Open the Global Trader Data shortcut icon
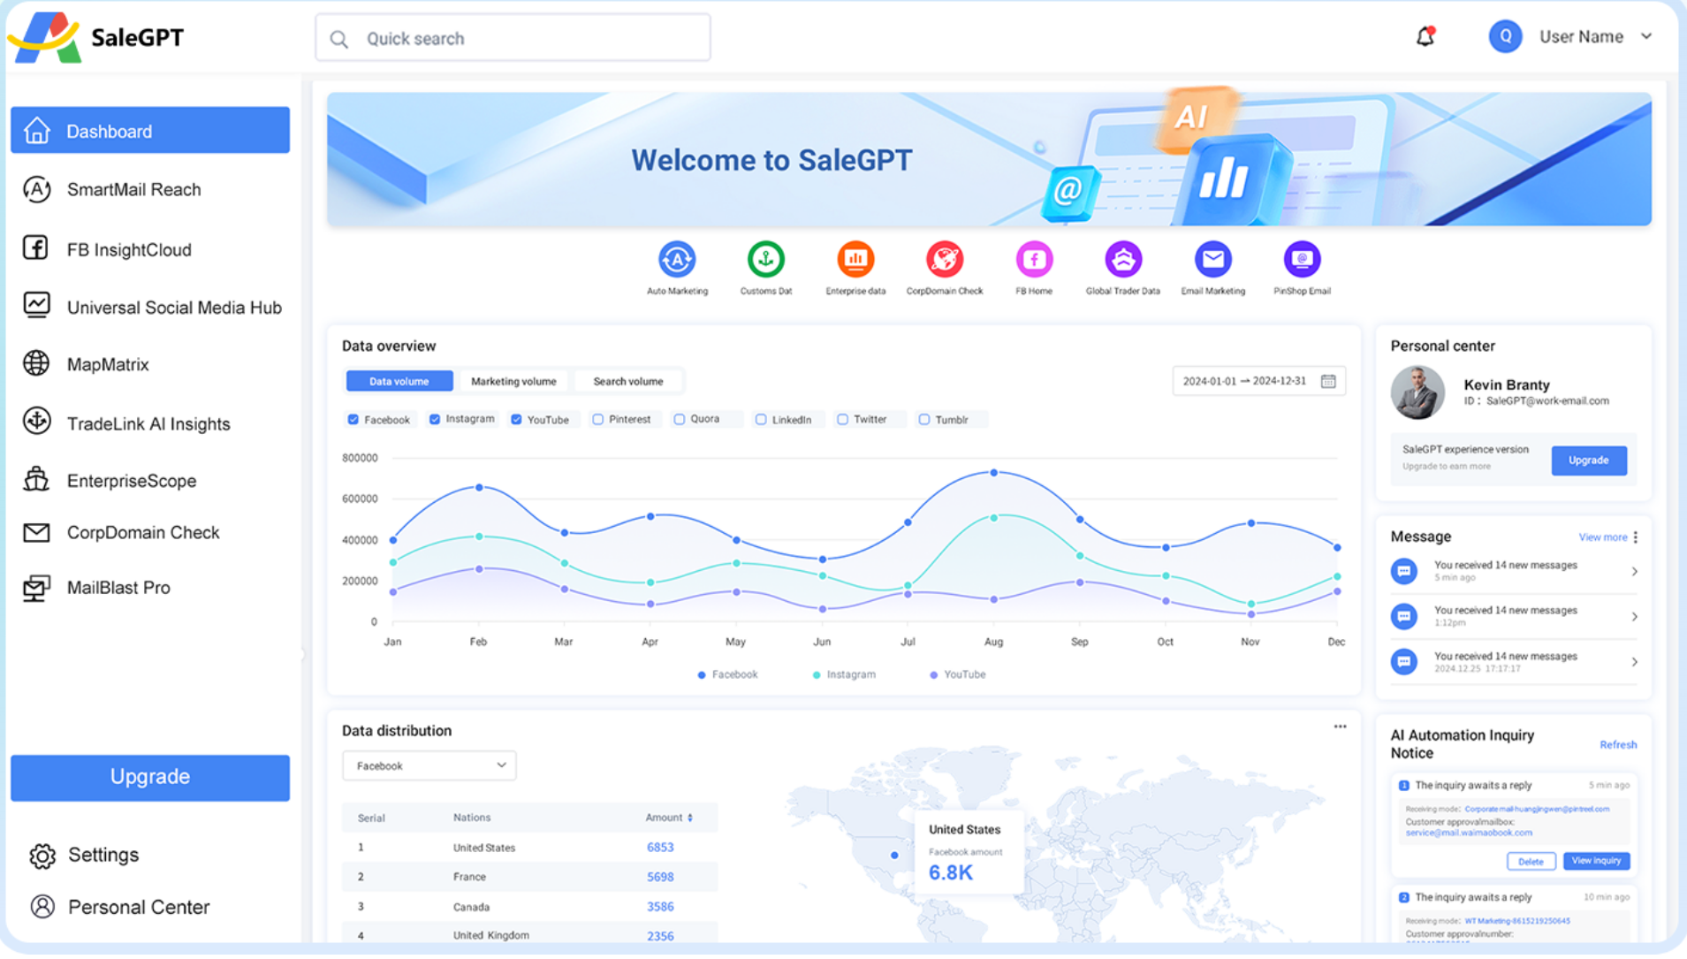The image size is (1687, 959). [x=1123, y=260]
